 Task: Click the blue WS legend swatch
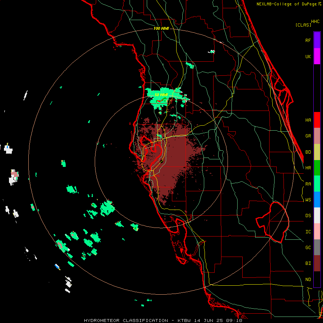317,200
